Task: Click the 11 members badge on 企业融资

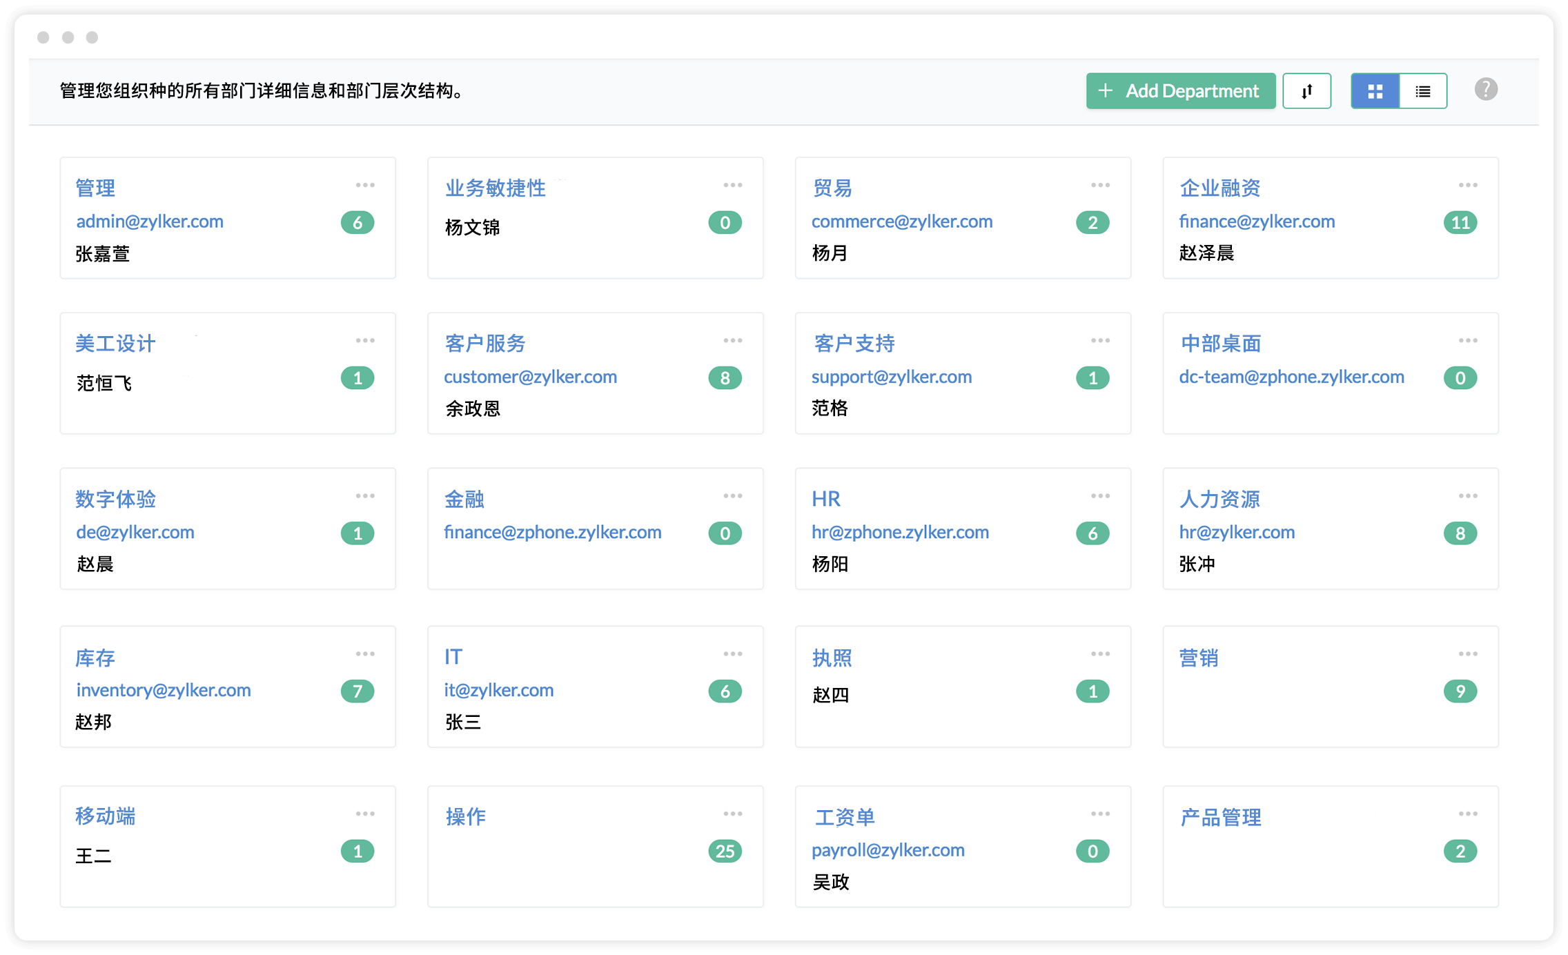Action: coord(1460,223)
